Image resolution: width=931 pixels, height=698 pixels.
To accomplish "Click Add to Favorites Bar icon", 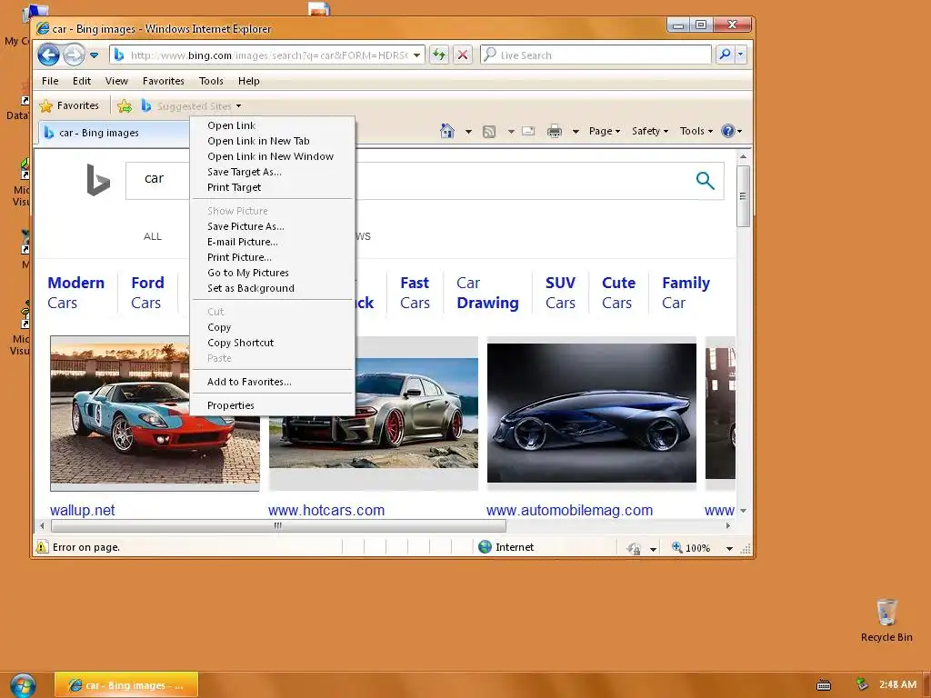I will click(125, 106).
